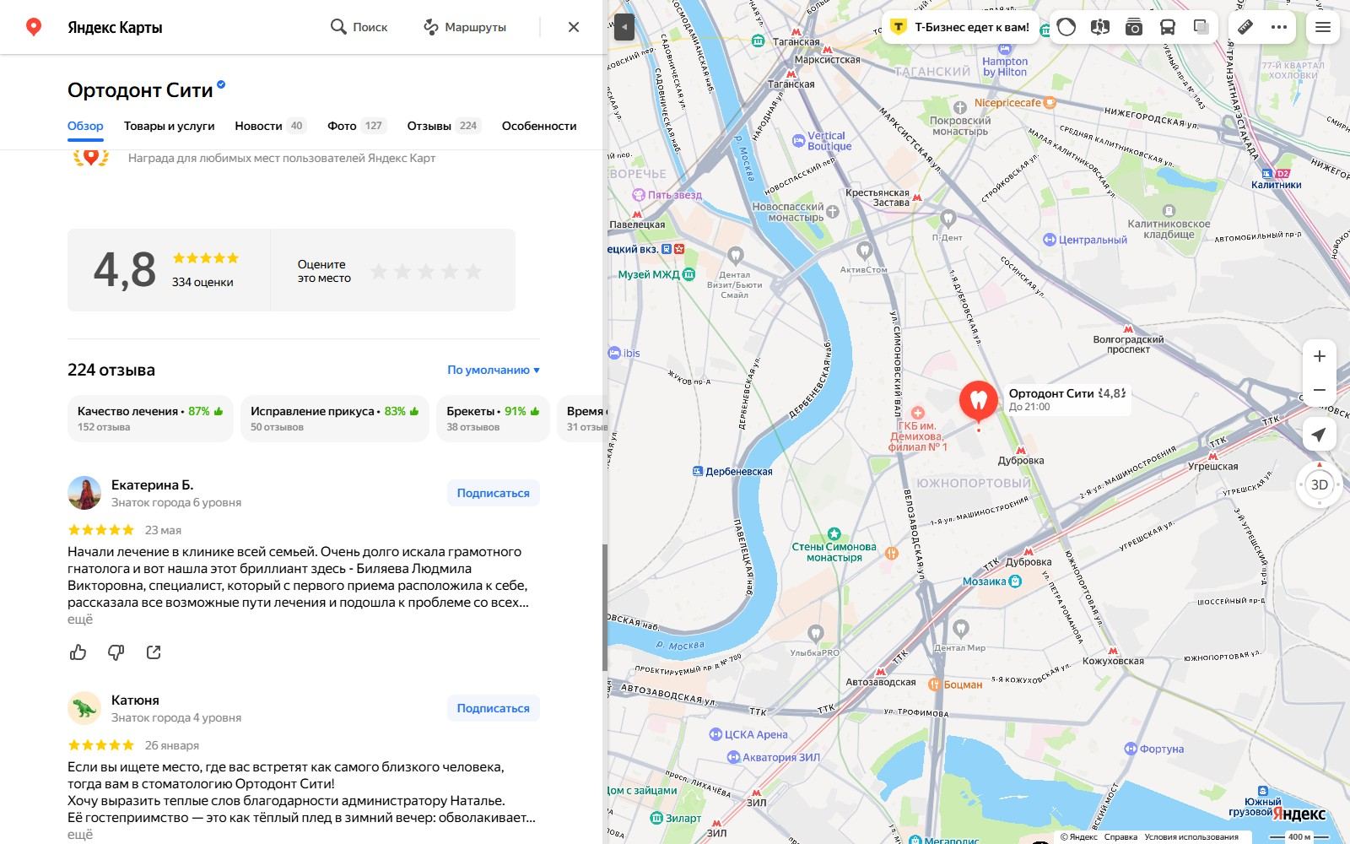This screenshot has width=1350, height=844.
Task: Open Маршруты route planner
Action: 465,27
